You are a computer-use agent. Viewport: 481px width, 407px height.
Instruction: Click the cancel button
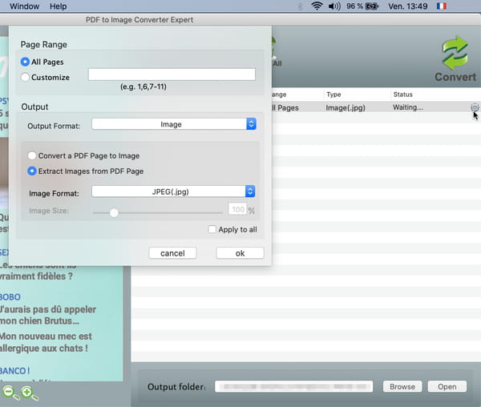(172, 253)
